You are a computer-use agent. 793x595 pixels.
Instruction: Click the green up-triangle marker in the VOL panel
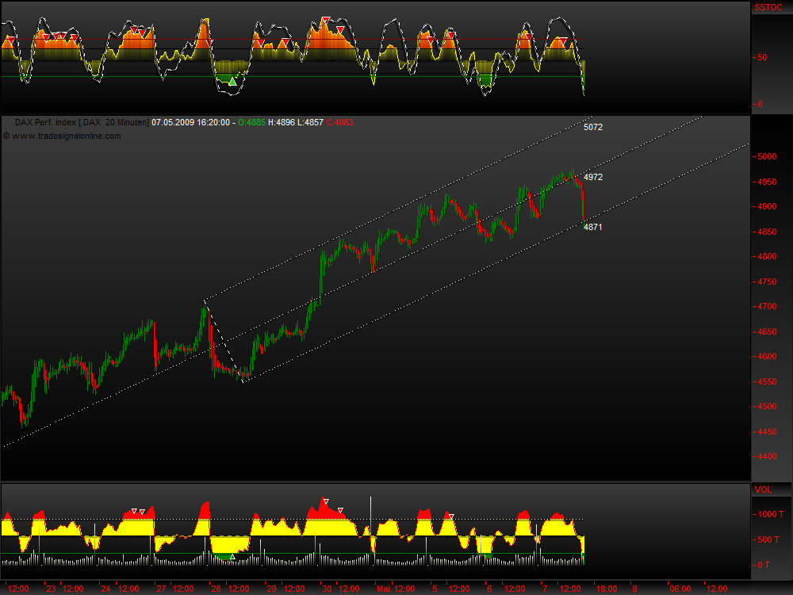coord(232,557)
